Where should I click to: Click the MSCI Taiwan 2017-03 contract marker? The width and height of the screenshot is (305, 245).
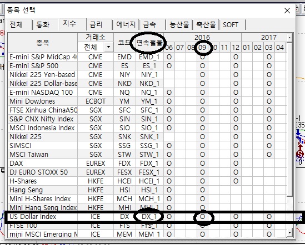[269, 155]
